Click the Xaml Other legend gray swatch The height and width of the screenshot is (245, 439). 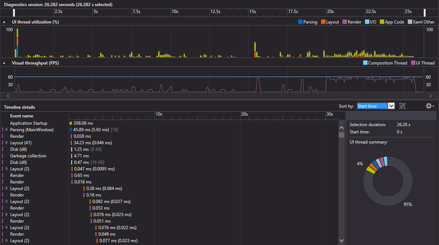pos(410,22)
